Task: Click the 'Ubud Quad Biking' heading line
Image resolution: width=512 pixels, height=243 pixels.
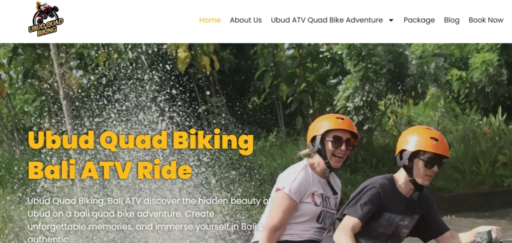Action: [x=140, y=140]
